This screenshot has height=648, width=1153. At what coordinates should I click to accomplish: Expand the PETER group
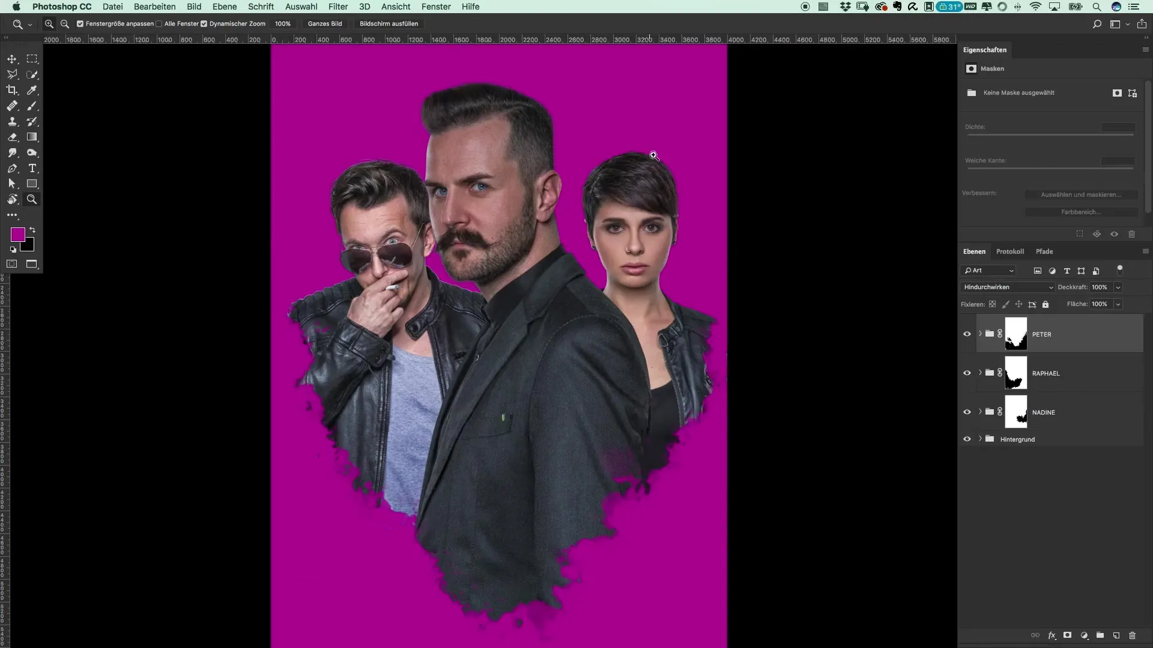click(x=980, y=334)
